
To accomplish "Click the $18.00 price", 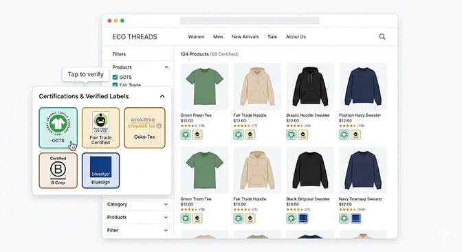I will [x=293, y=204].
